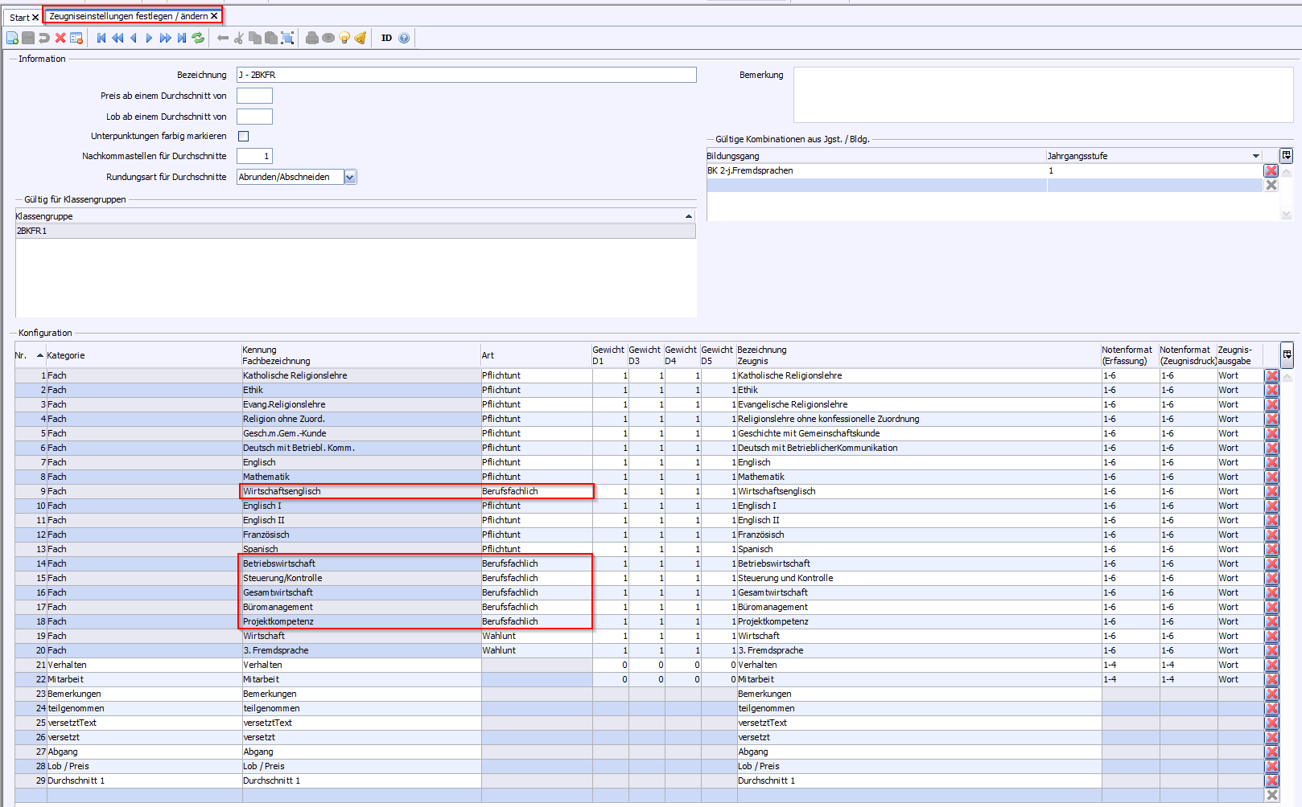1302x807 pixels.
Task: Click the new record toolbar icon
Action: click(12, 38)
